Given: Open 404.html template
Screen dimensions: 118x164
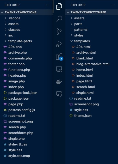Looking at the screenshot, I should click(92, 47).
